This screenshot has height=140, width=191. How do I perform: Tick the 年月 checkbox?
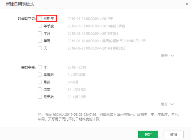click(x=40, y=33)
